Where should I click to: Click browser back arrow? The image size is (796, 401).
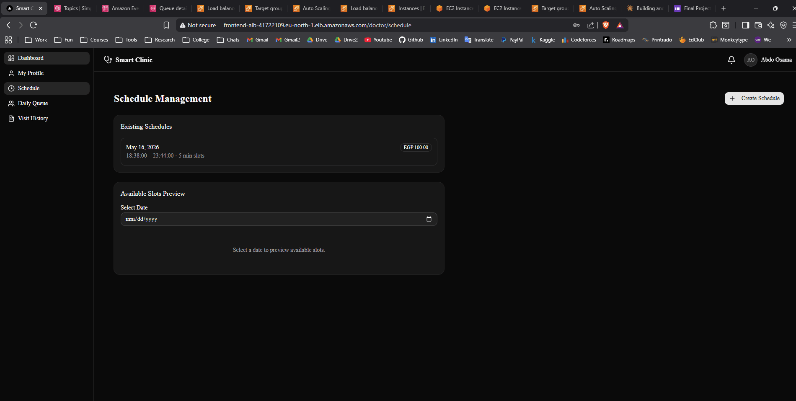(9, 25)
